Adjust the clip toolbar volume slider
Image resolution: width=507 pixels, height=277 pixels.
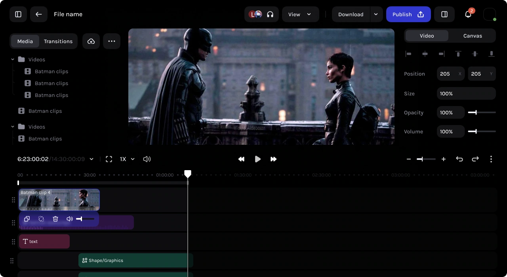85,219
